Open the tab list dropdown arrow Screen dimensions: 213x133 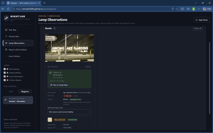click(x=3, y=3)
